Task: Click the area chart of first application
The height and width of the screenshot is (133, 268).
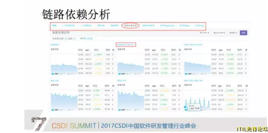Action: (x=64, y=68)
